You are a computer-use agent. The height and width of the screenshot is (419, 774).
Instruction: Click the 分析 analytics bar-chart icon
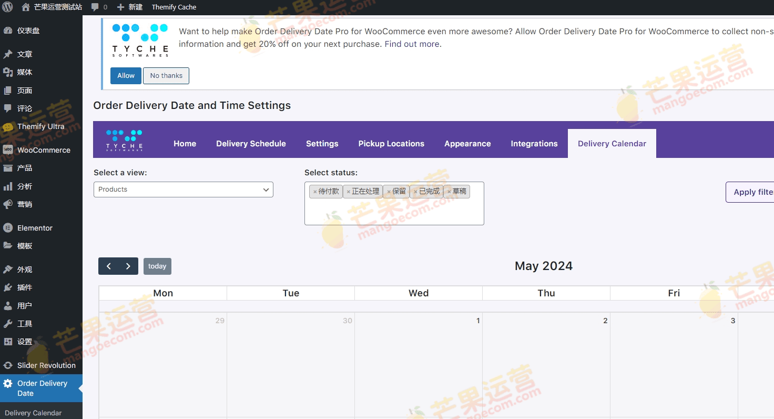click(x=8, y=186)
